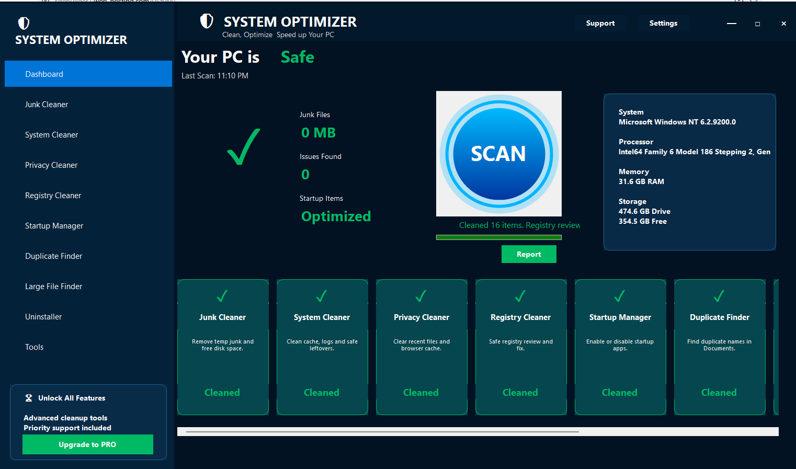Click the 'Optimized' startup items status
Image resolution: width=796 pixels, height=469 pixels.
coord(336,216)
